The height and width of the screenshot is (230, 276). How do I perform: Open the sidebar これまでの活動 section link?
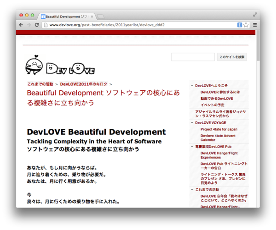(207, 190)
